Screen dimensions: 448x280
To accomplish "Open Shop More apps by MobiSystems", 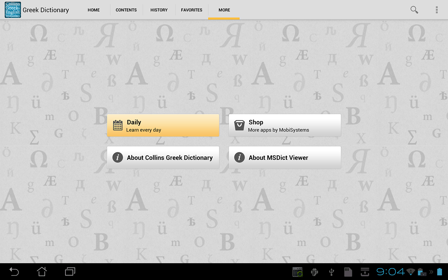I will 285,125.
